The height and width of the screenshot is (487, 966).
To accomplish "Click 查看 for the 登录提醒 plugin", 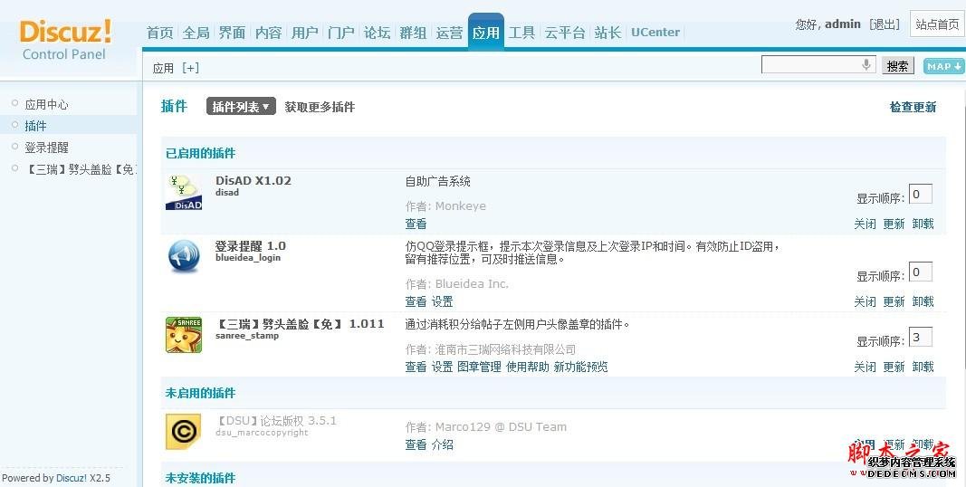I will 416,301.
